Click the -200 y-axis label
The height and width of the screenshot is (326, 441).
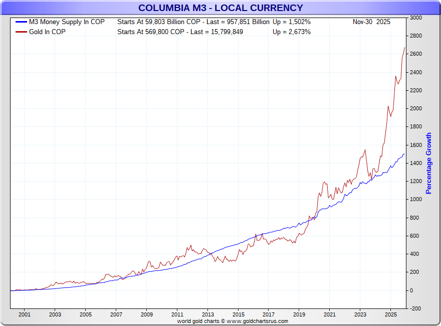pyautogui.click(x=415, y=308)
